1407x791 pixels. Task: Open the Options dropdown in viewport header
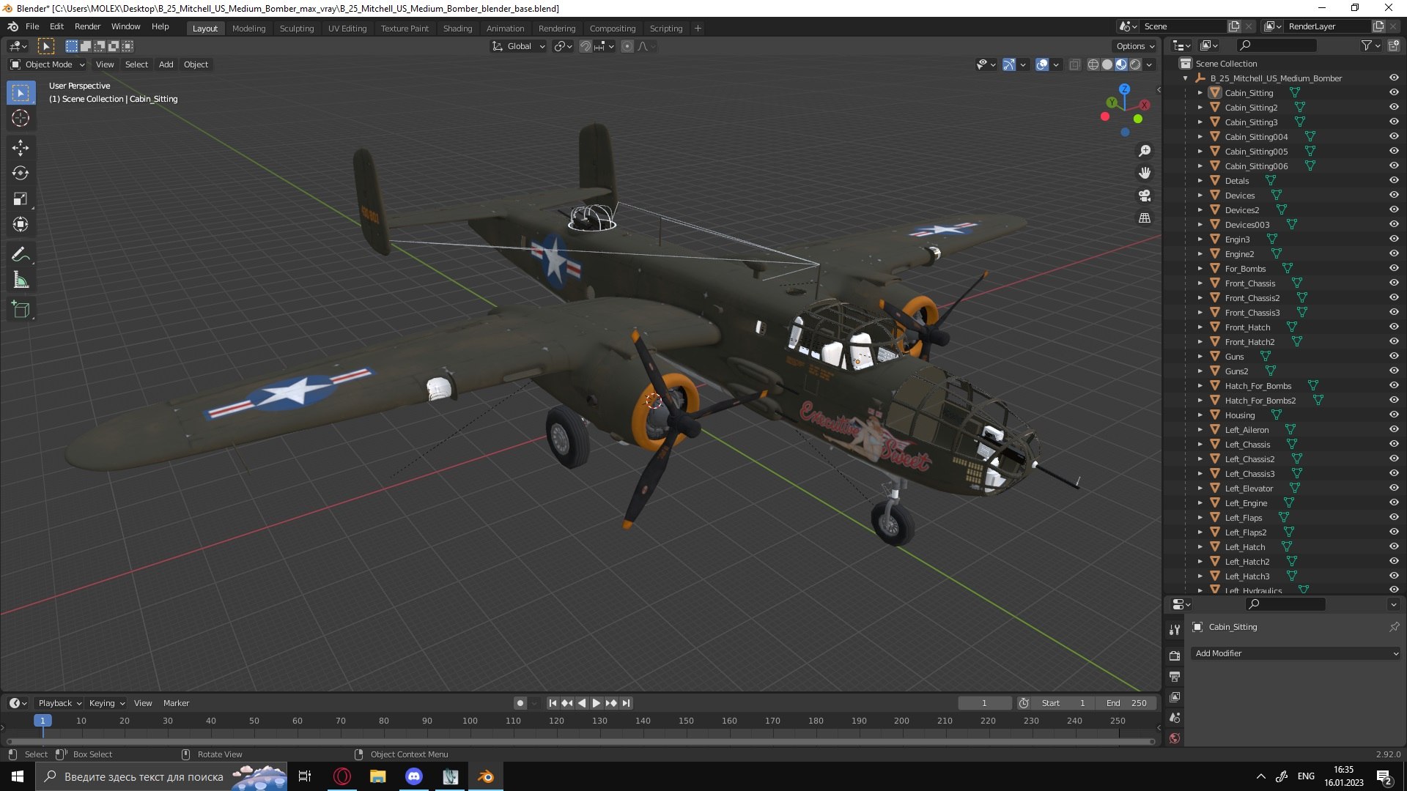point(1134,46)
